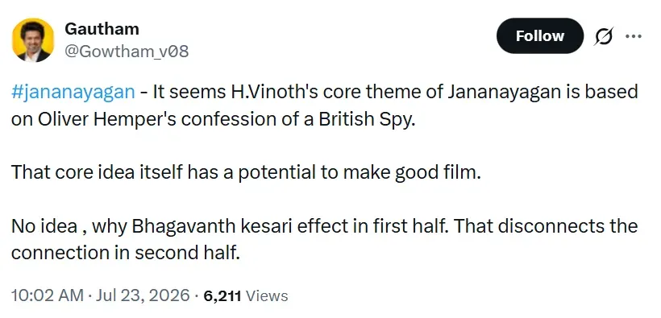This screenshot has height=318, width=661.
Task: Open the three-dot more options menu
Action: (633, 36)
